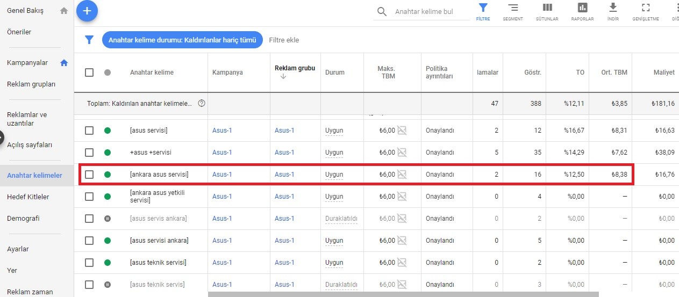Image resolution: width=679 pixels, height=297 pixels.
Task: Open the Filtre funnel icon in toolbar
Action: click(483, 8)
